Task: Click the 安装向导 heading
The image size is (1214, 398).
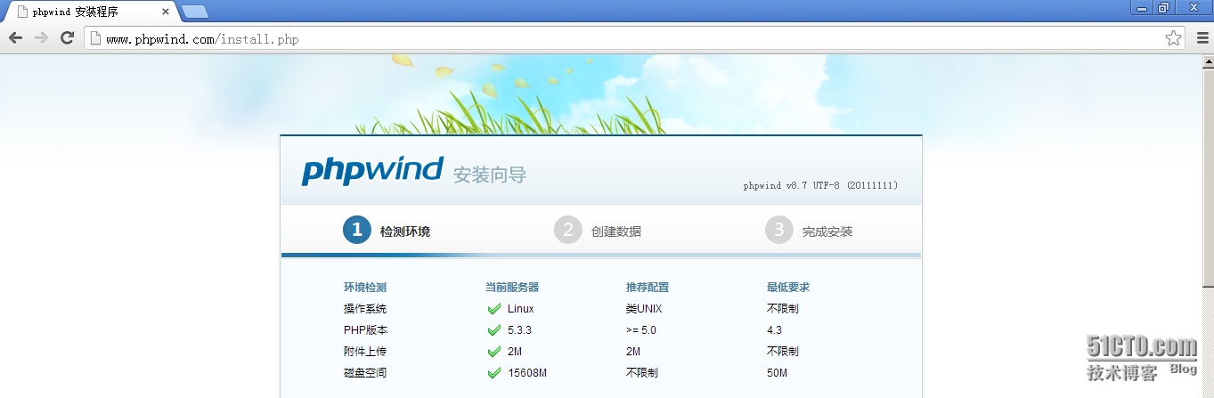Action: click(x=490, y=175)
